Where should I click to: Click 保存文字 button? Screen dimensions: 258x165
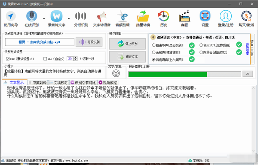coord(127,57)
